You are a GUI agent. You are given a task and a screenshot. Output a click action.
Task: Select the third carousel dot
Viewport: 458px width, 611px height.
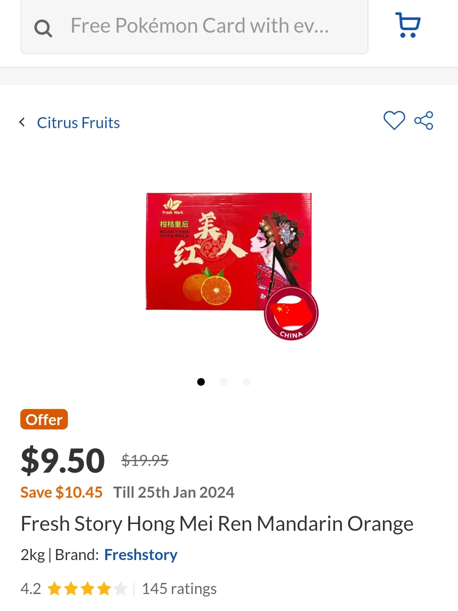click(247, 381)
